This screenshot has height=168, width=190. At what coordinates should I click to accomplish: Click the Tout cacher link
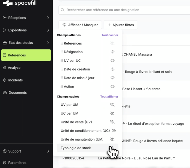[110, 35]
